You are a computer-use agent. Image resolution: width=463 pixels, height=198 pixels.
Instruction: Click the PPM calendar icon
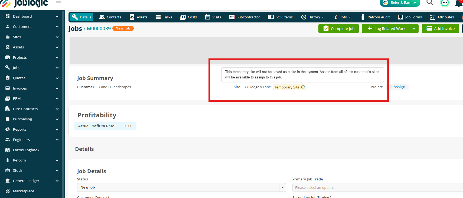(x=8, y=98)
